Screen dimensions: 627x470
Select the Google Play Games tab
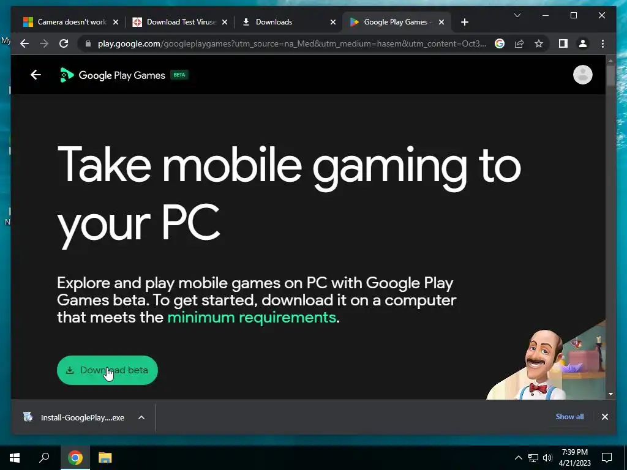396,22
